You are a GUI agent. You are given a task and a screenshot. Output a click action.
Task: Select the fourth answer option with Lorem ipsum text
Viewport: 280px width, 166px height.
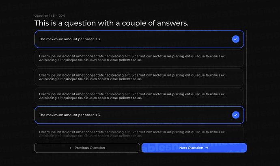click(x=139, y=96)
